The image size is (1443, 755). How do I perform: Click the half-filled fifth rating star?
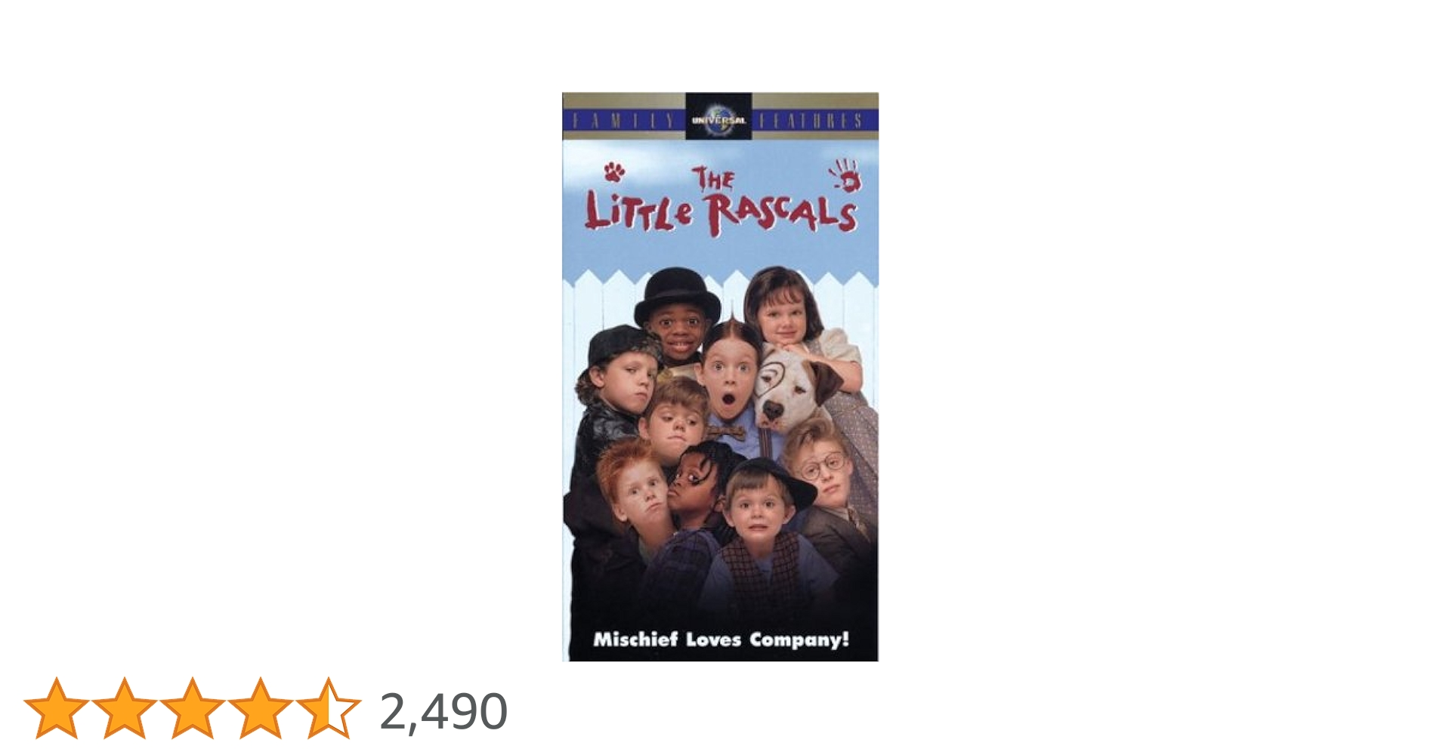(328, 708)
